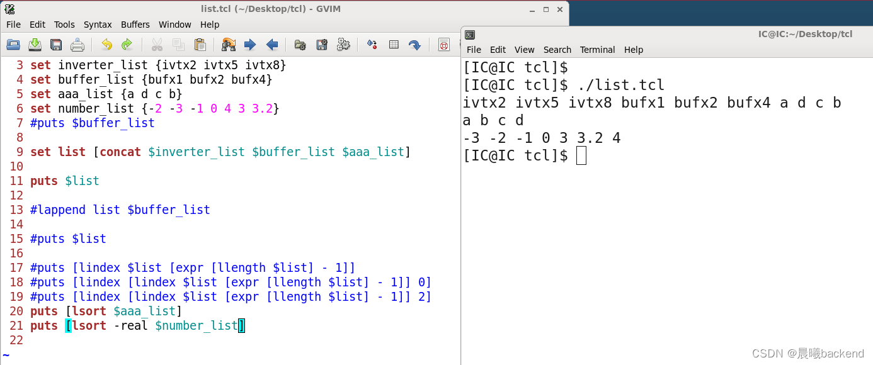Open the Terminal menu in terminal window
This screenshot has width=873, height=365.
point(598,50)
